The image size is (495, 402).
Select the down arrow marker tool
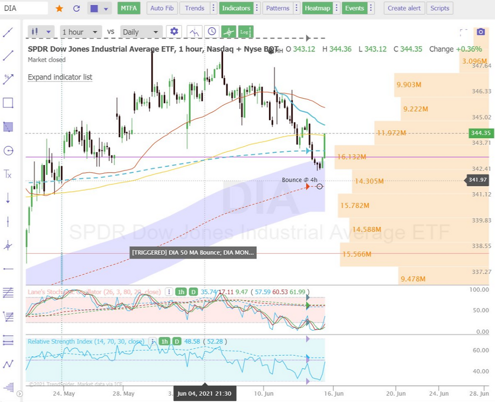click(8, 198)
